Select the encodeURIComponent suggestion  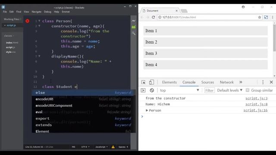83,105
